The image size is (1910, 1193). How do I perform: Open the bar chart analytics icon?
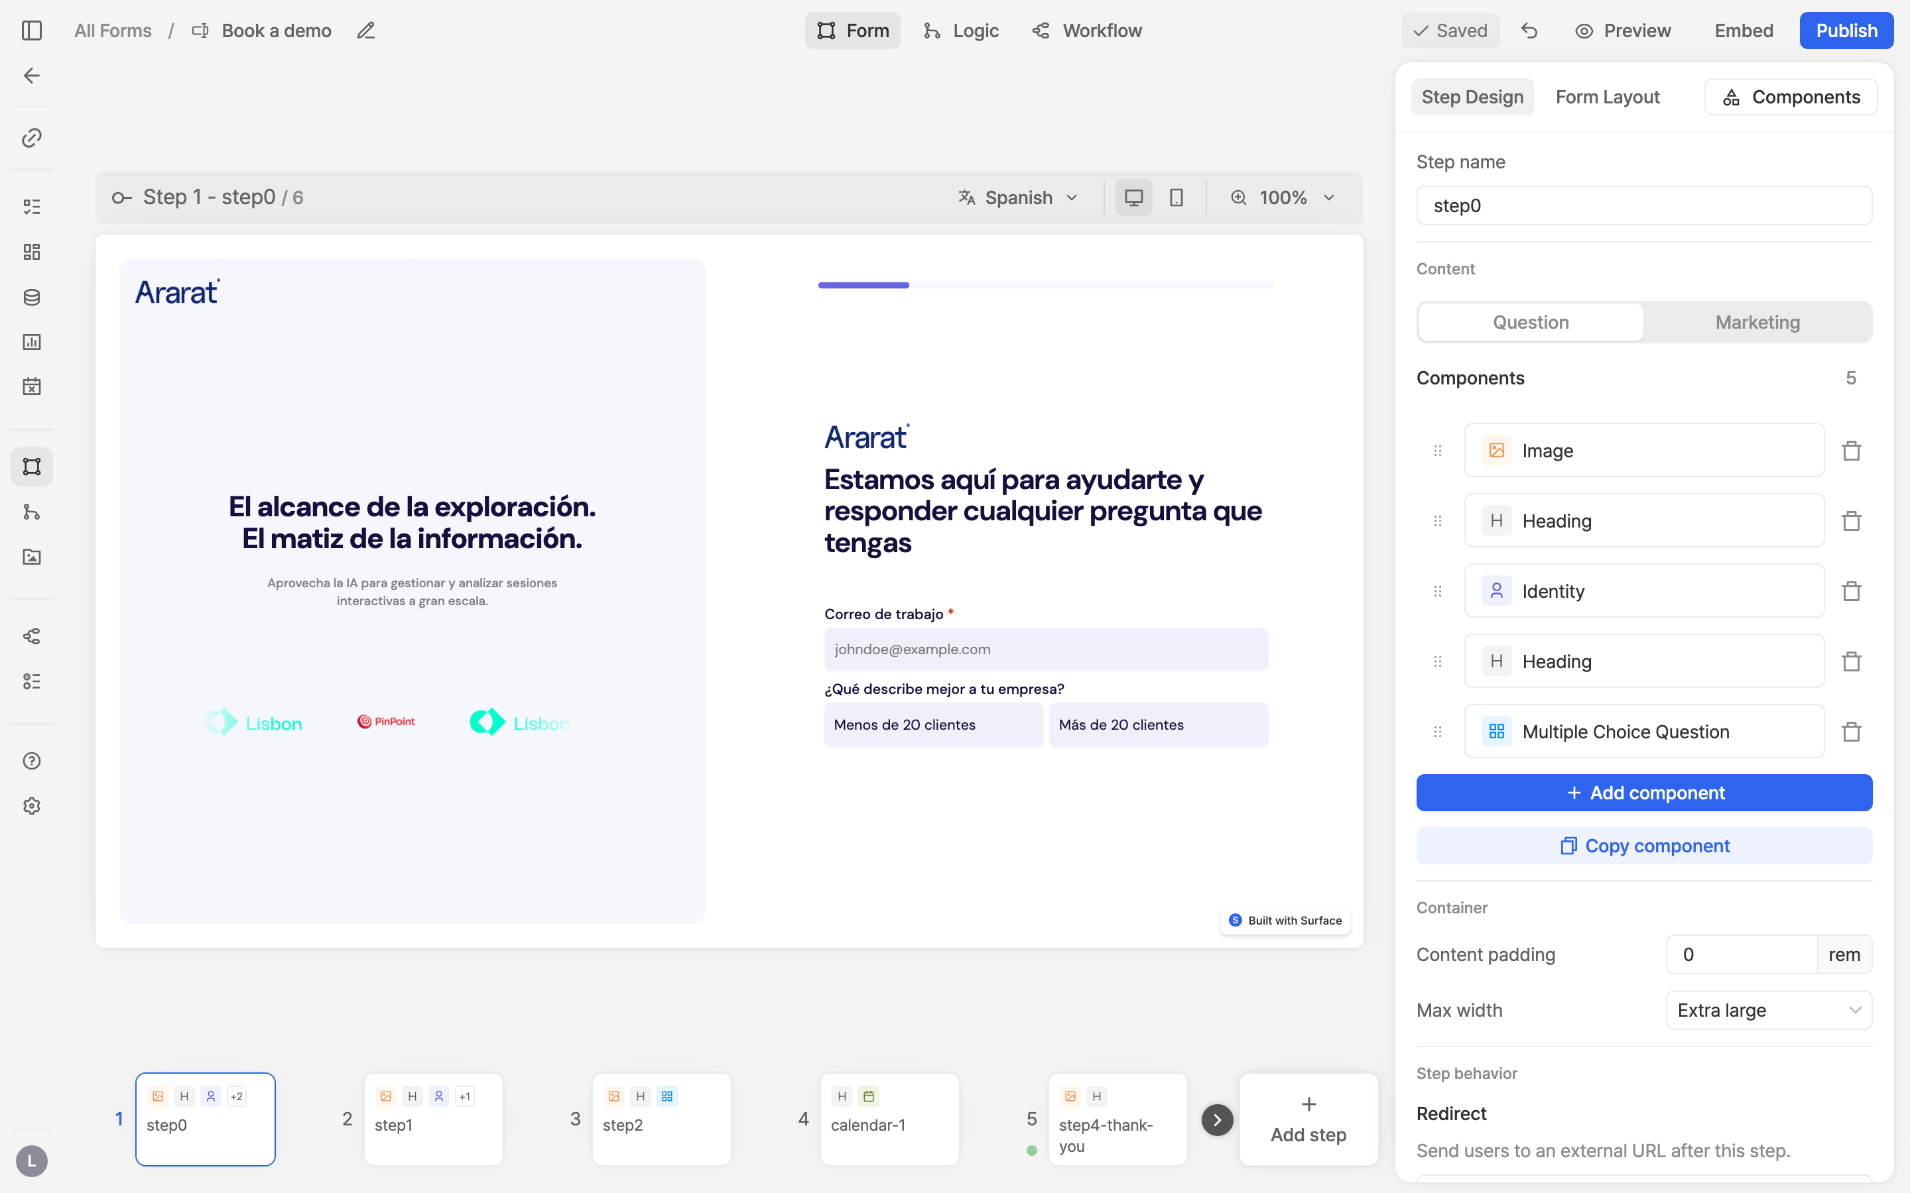click(32, 341)
